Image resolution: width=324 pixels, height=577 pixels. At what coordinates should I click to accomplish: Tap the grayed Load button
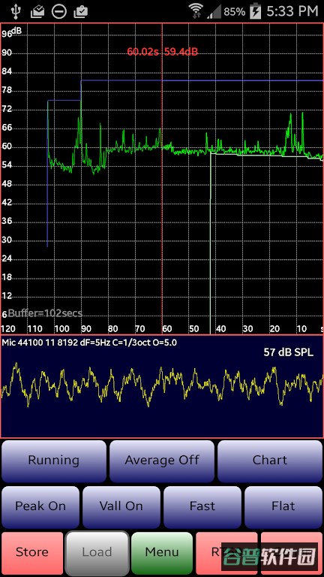point(97,553)
